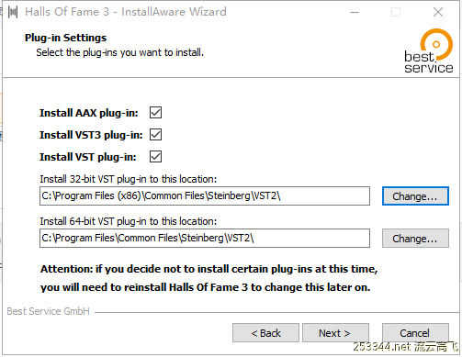Click the 'Attention: if you decide not to install' line
The image size is (462, 357).
click(x=209, y=269)
